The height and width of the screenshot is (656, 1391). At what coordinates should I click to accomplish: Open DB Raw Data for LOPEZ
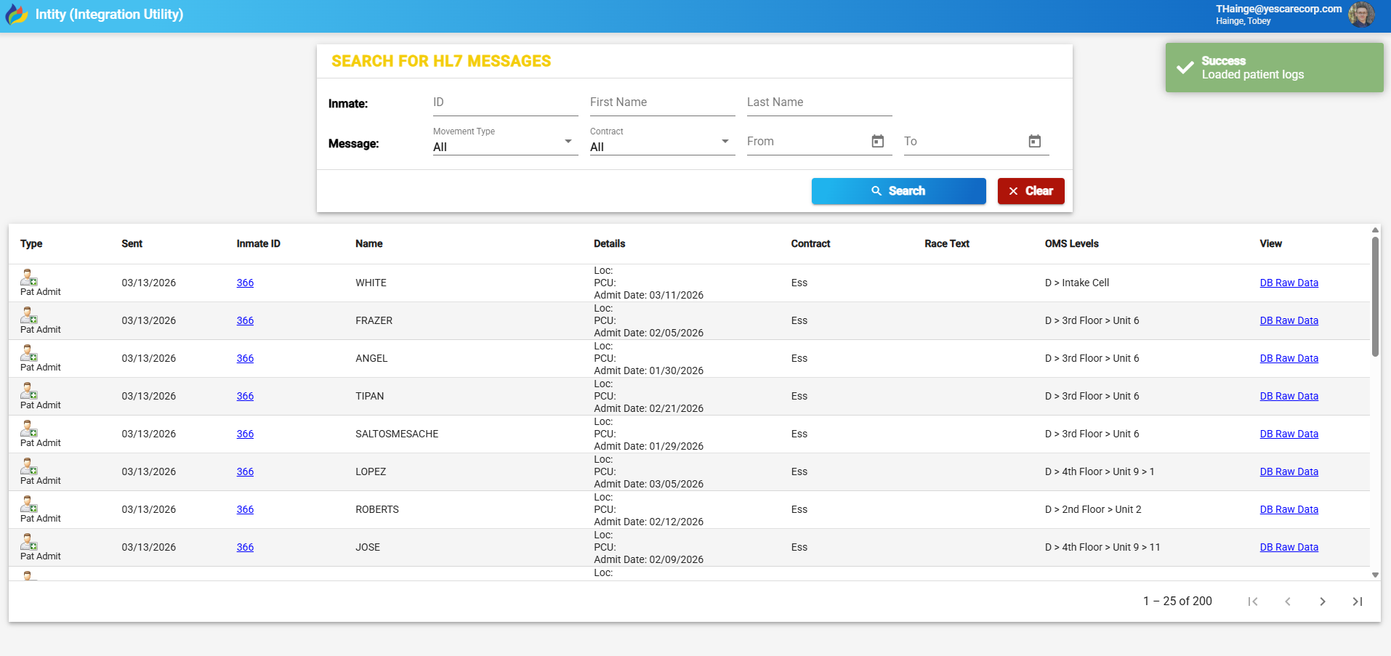pyautogui.click(x=1289, y=471)
